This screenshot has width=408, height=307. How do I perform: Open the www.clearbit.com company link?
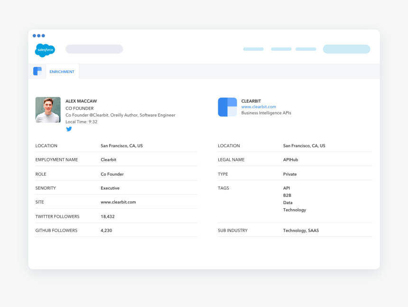pyautogui.click(x=259, y=107)
